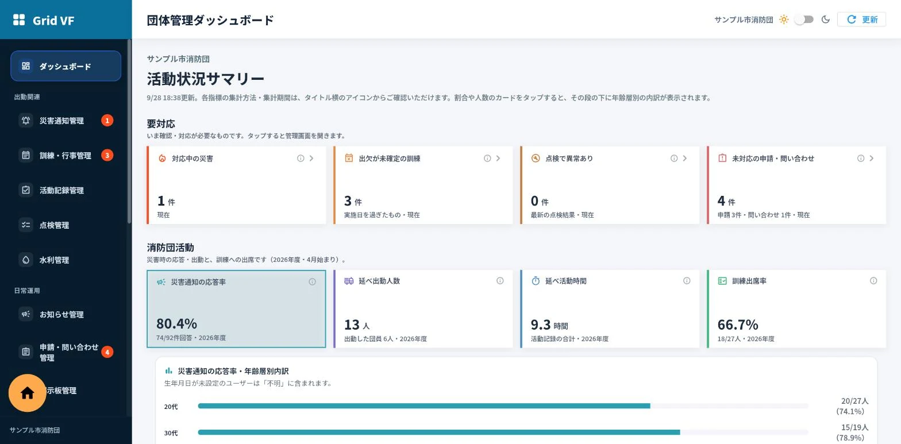Click the info icon on 出欠が未確定の訓練
The width and height of the screenshot is (901, 444).
point(487,159)
